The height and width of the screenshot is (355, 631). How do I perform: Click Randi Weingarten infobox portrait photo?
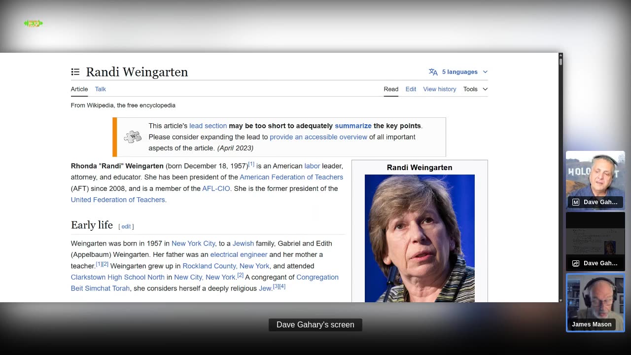click(420, 238)
